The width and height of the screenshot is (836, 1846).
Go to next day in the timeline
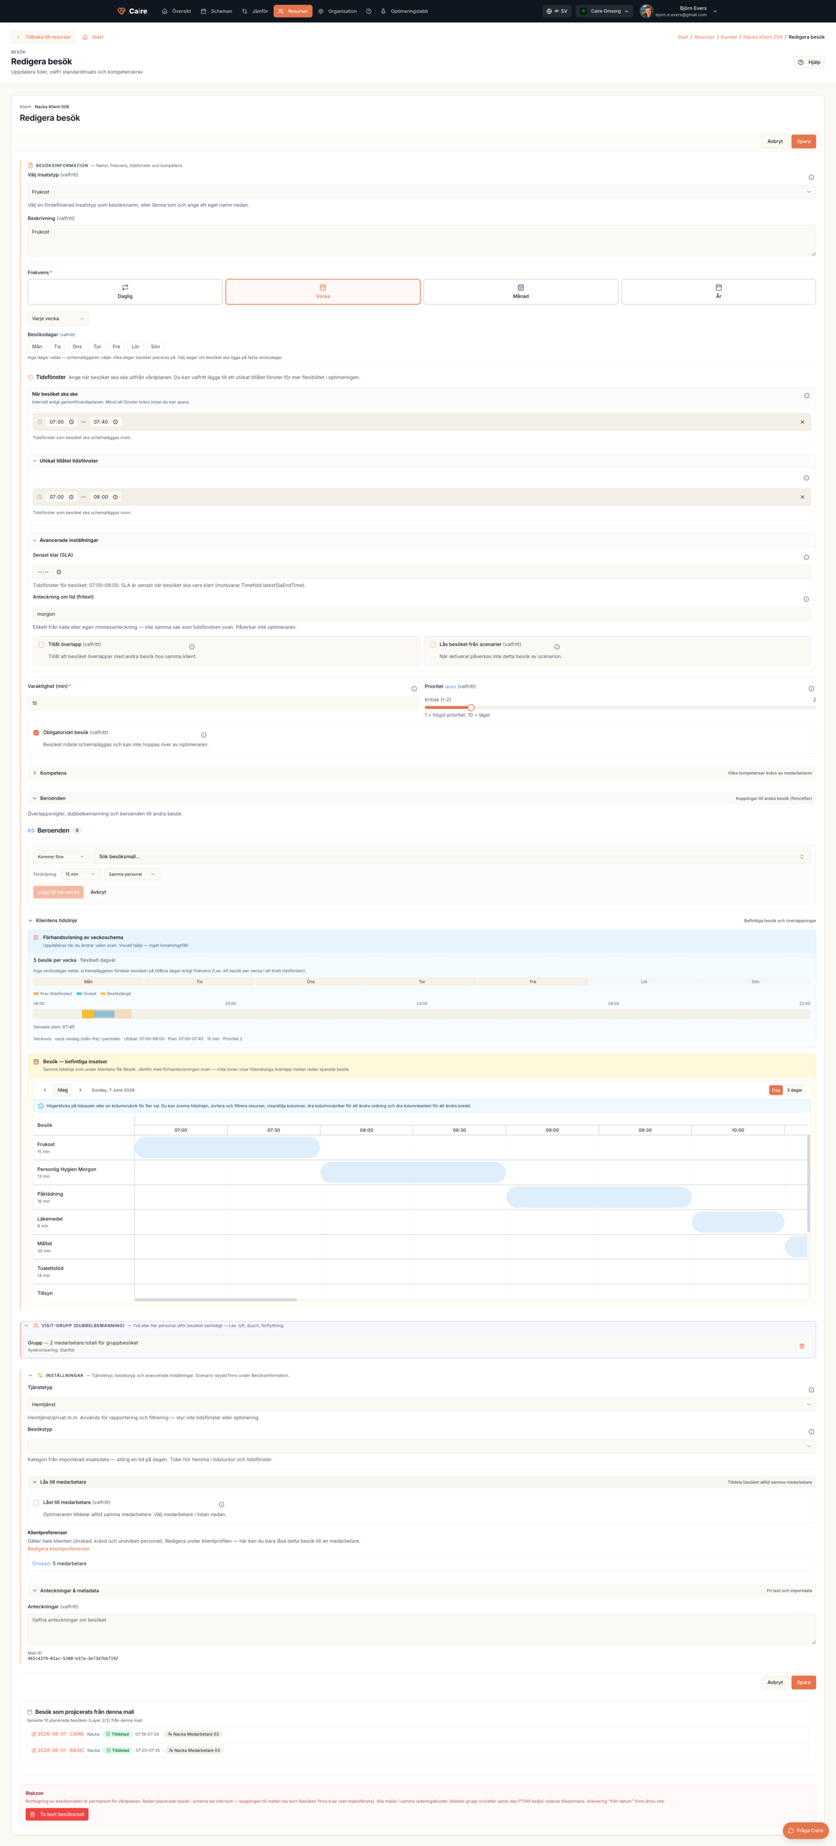80,1090
